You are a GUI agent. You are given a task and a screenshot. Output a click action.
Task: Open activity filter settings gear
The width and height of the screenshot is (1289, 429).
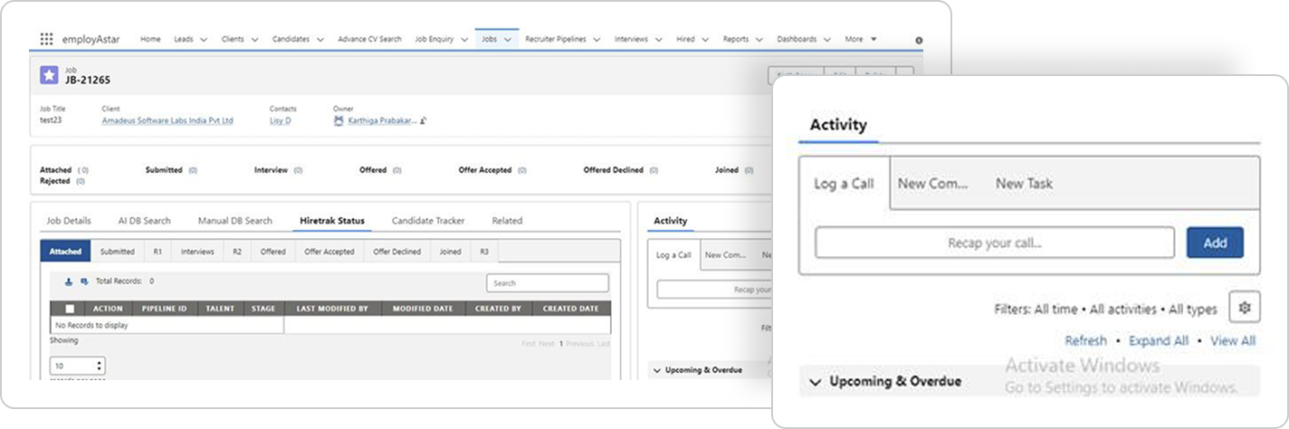click(x=1244, y=309)
